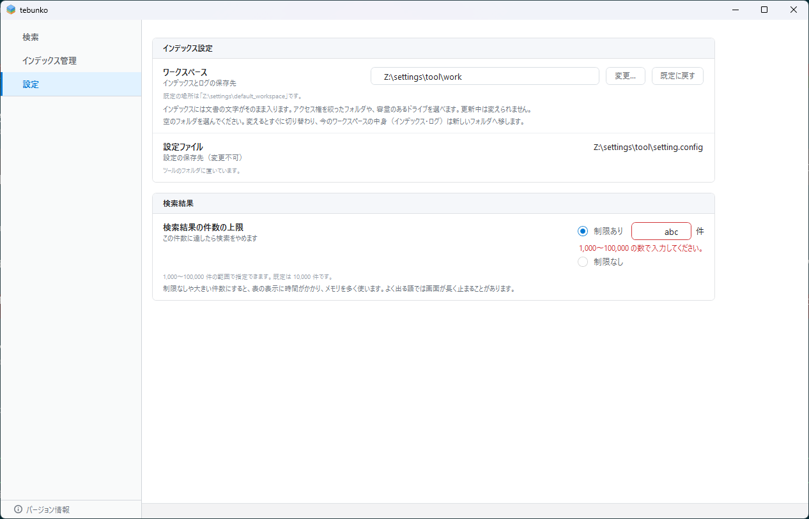Minimize the tebunko window

[x=736, y=10]
